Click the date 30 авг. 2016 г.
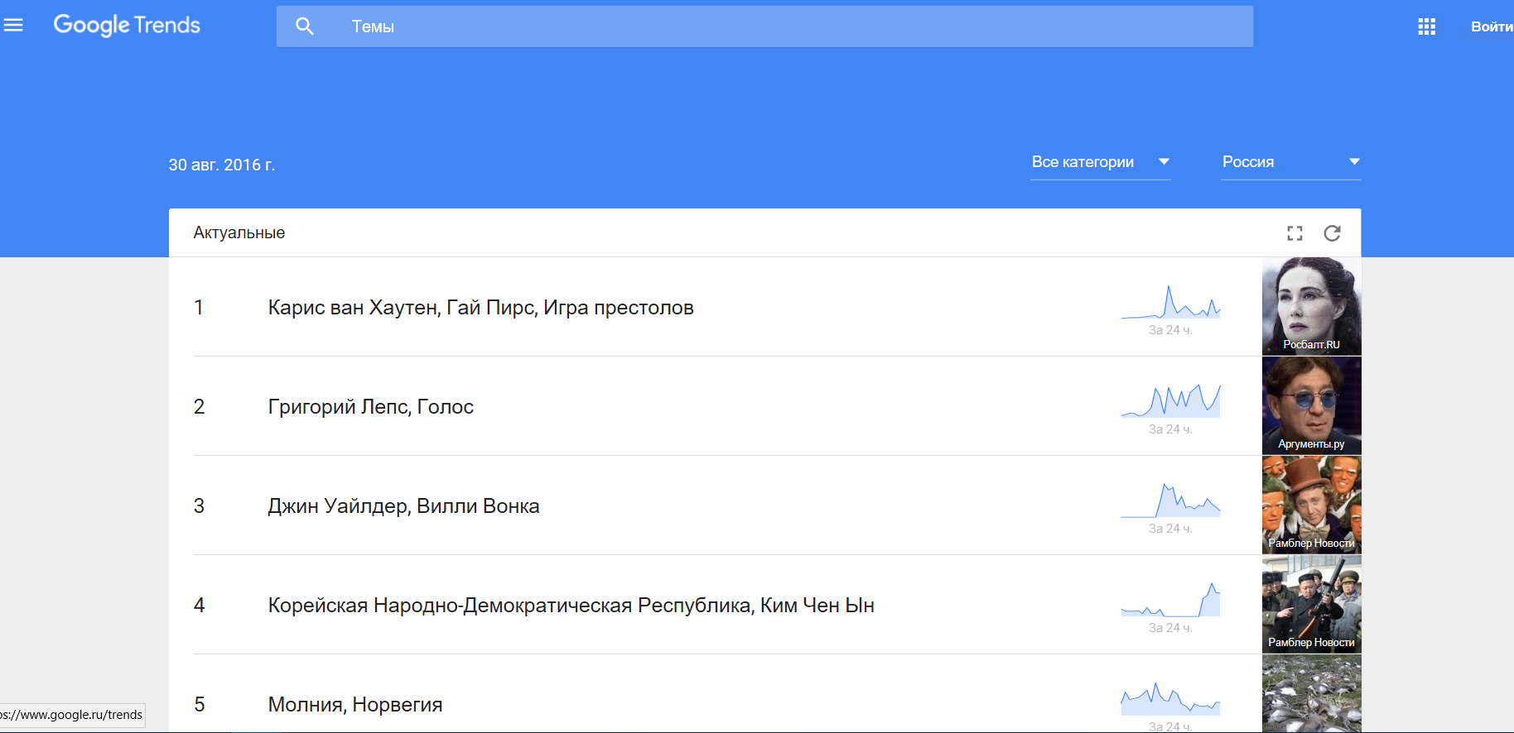This screenshot has width=1514, height=733. click(x=222, y=165)
